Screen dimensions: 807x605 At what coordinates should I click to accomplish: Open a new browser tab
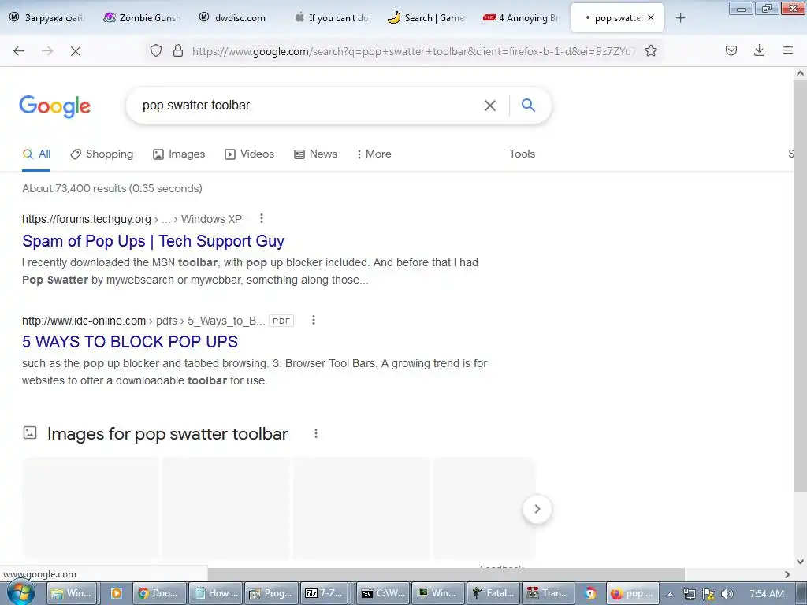[x=680, y=18]
